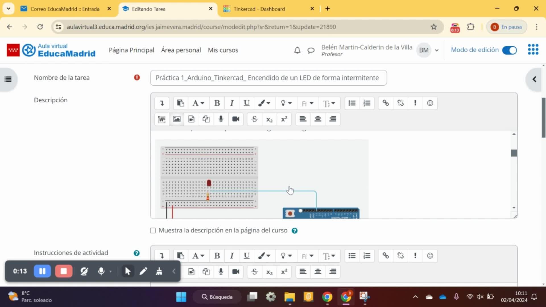Click the Nombre de la tarea input field
Image resolution: width=546 pixels, height=307 pixels.
(x=268, y=78)
